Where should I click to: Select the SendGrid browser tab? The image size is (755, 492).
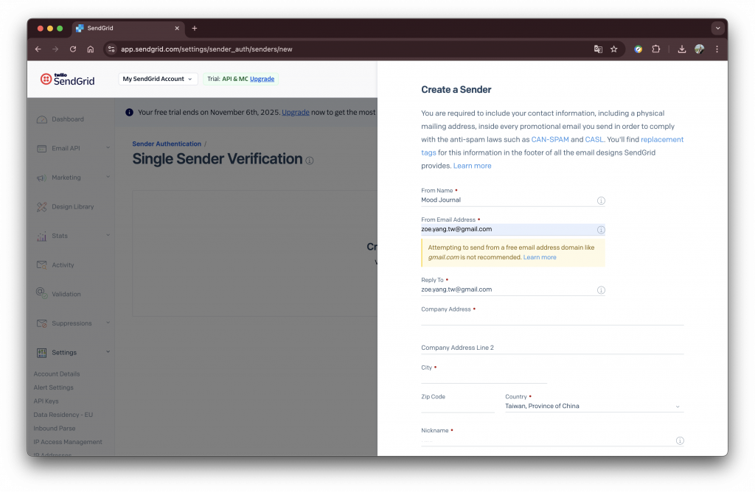coord(125,28)
